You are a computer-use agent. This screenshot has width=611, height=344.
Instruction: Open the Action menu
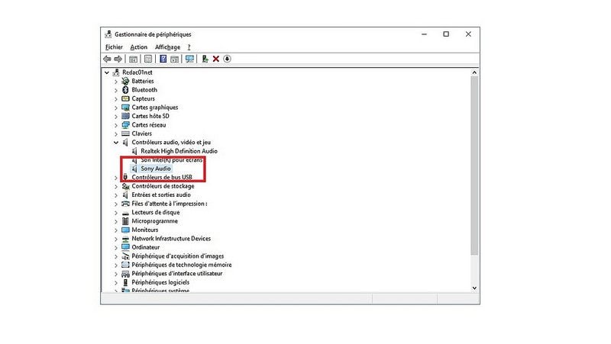pos(139,47)
